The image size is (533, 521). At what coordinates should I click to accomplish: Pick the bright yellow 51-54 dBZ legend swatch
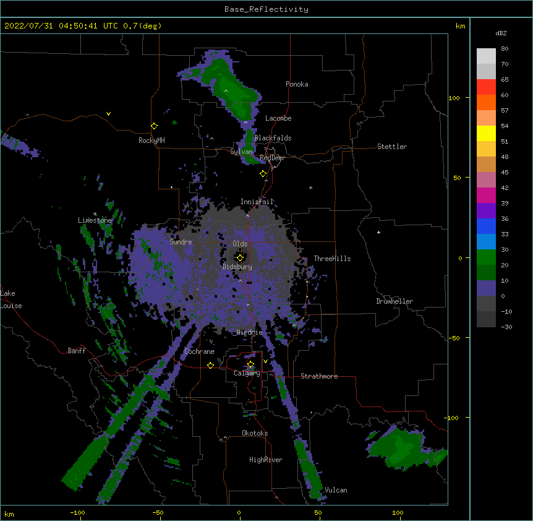[486, 133]
